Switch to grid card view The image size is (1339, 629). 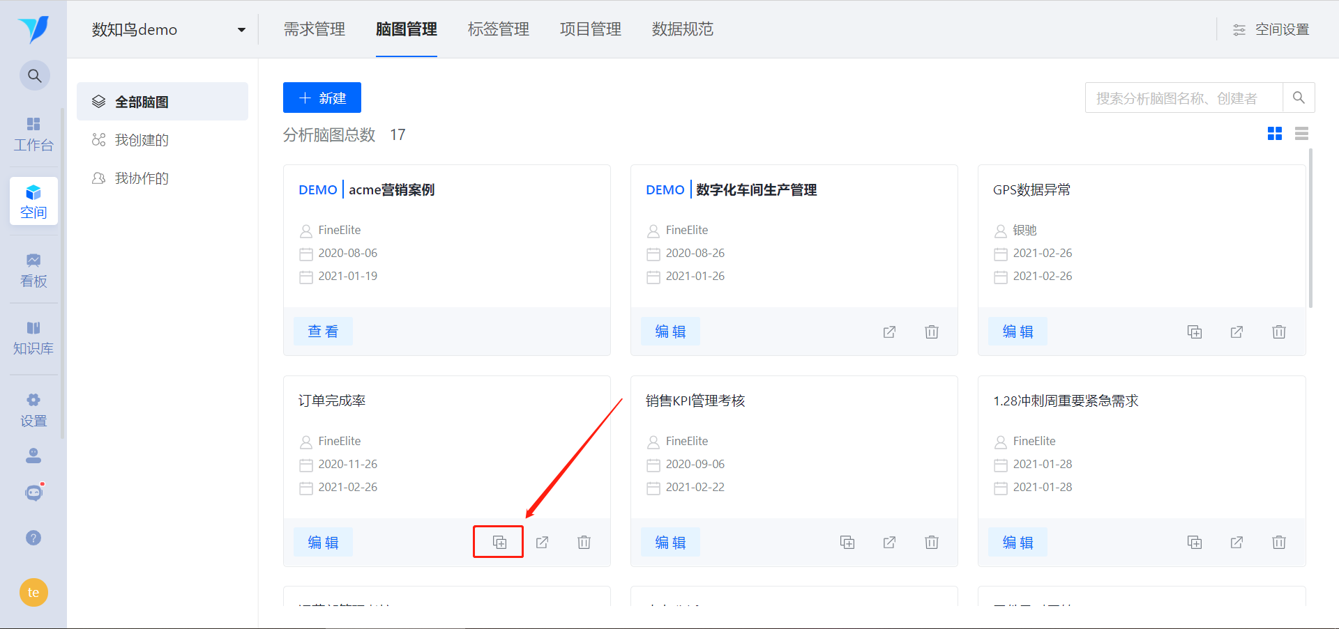tap(1275, 134)
